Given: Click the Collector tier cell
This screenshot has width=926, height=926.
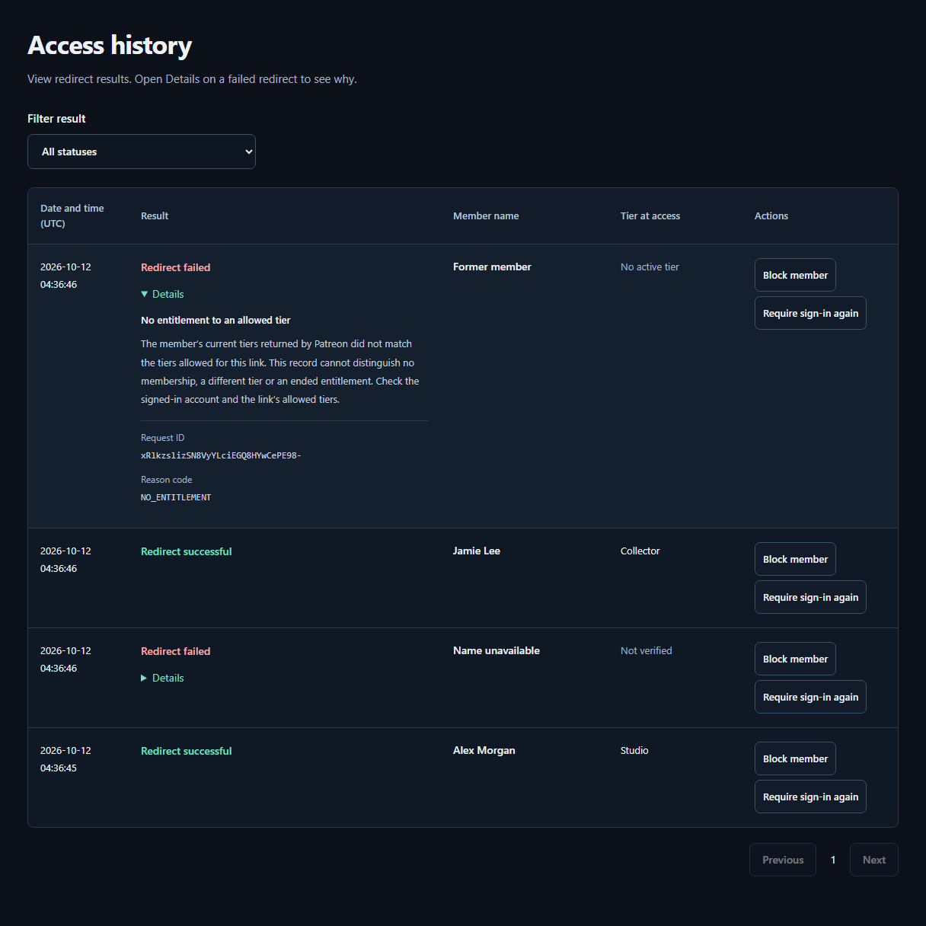Looking at the screenshot, I should [x=640, y=551].
